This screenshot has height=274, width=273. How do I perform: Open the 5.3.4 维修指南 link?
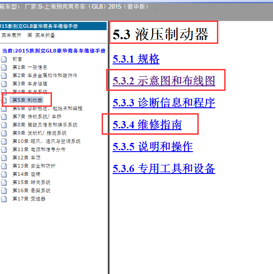tap(147, 124)
